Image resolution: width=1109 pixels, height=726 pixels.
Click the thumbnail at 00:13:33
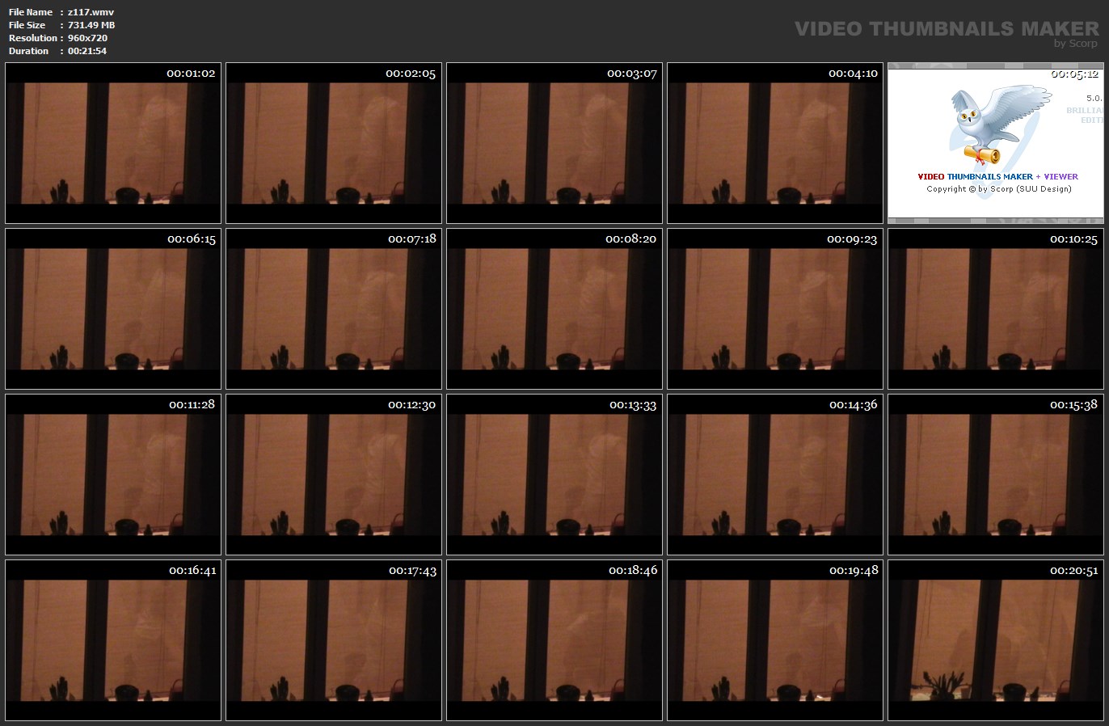[554, 475]
